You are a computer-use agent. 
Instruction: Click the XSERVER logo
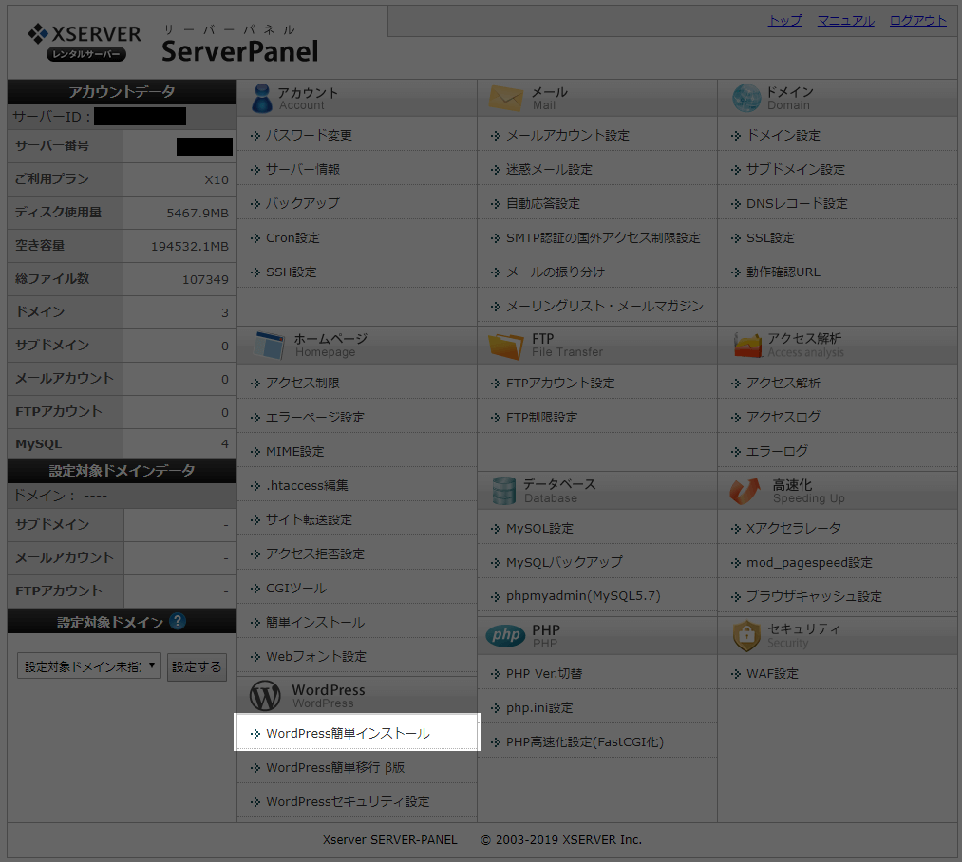pos(85,42)
